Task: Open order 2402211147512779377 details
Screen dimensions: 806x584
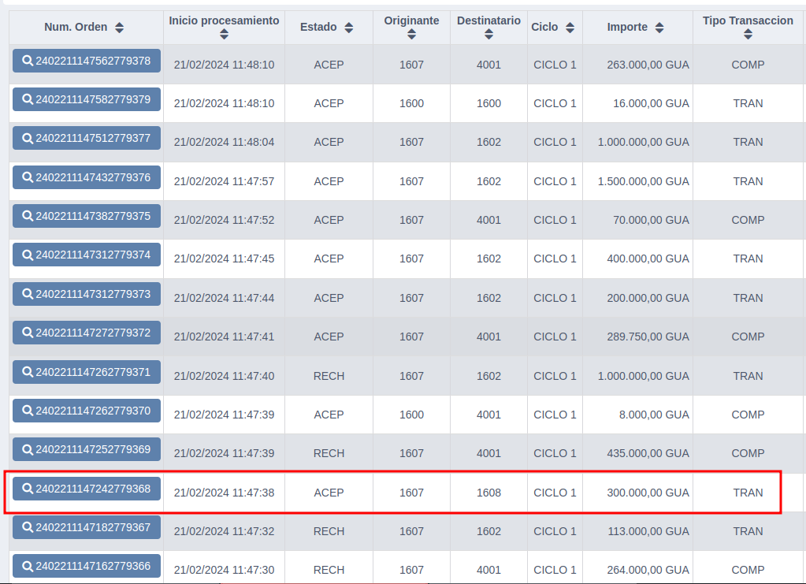Action: (x=87, y=138)
